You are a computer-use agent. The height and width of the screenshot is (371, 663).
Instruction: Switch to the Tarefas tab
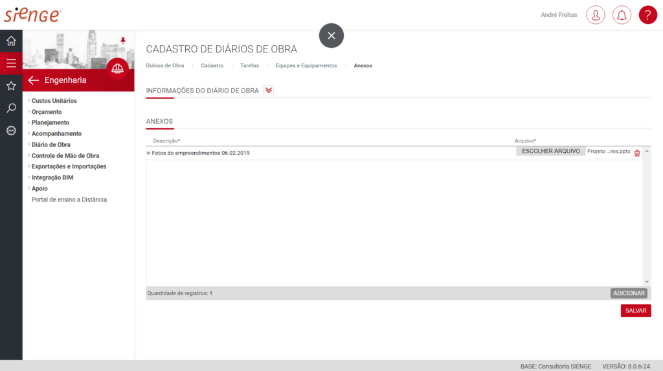point(249,65)
